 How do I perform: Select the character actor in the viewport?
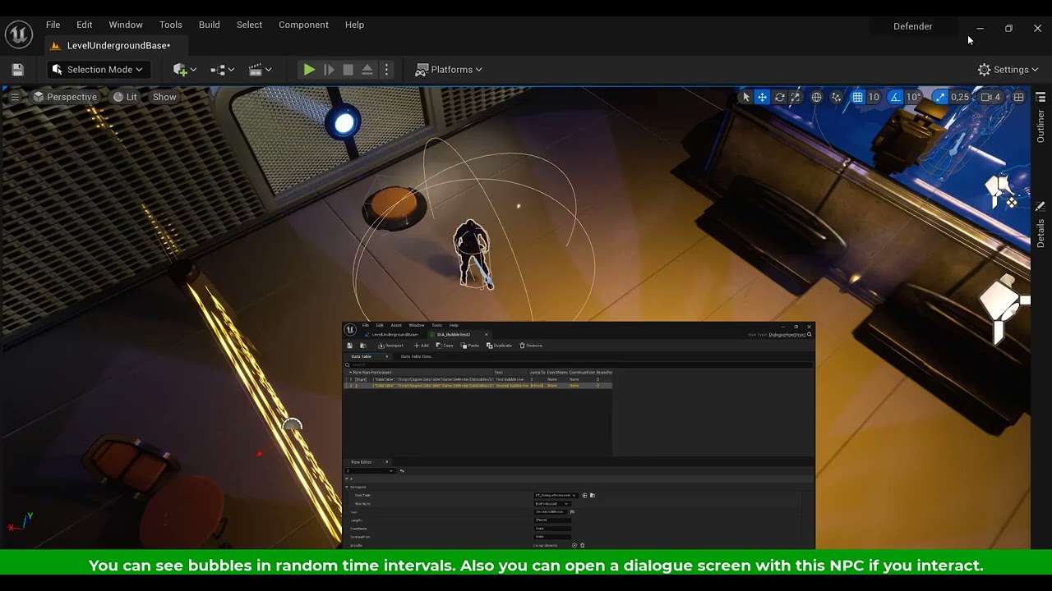click(x=473, y=254)
